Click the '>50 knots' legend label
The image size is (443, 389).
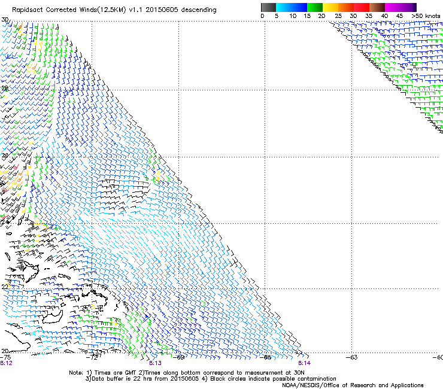(426, 16)
